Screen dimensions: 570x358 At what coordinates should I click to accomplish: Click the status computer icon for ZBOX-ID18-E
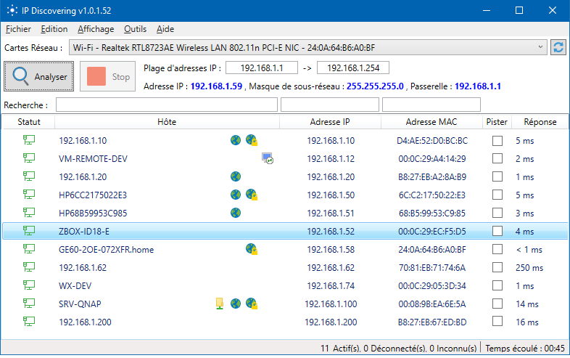tap(29, 230)
